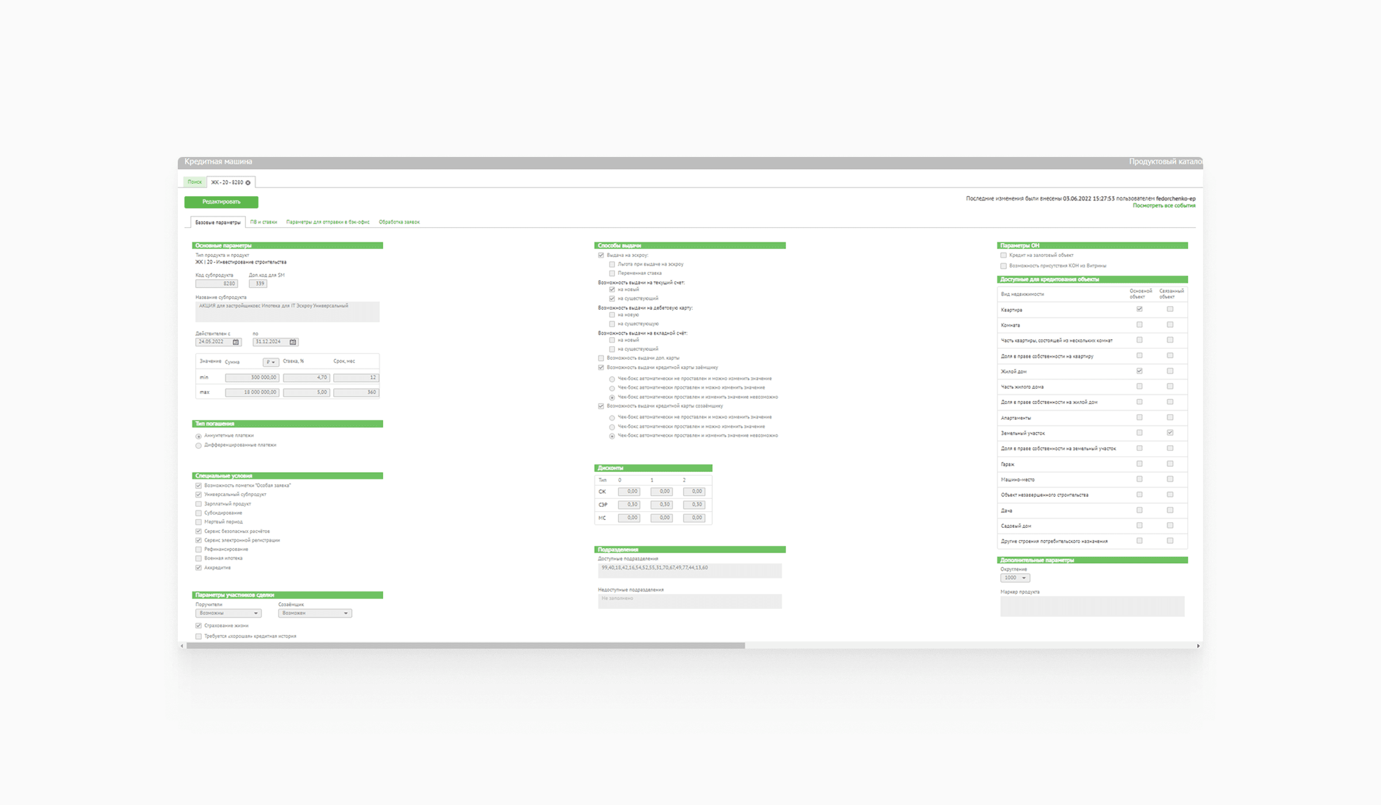The height and width of the screenshot is (805, 1381).
Task: Toggle Жилой дом Основной объект checkbox
Action: 1139,371
